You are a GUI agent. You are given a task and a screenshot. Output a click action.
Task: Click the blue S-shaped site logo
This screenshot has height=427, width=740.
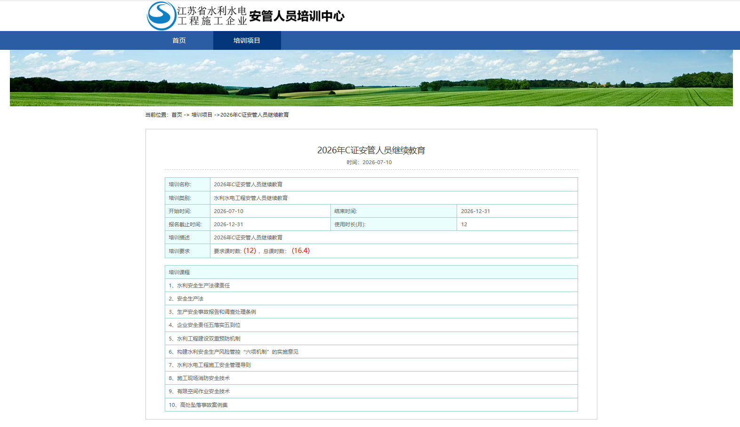click(x=161, y=16)
